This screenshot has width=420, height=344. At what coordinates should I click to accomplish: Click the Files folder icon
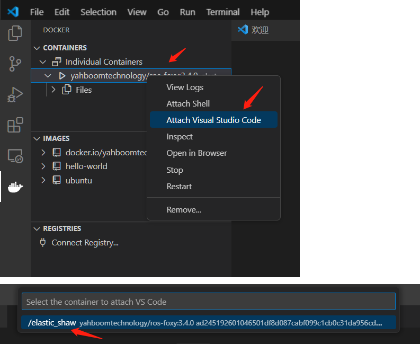tap(67, 90)
